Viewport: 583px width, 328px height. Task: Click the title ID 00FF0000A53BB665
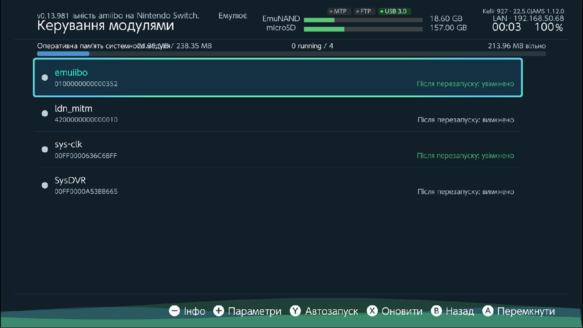(x=86, y=192)
